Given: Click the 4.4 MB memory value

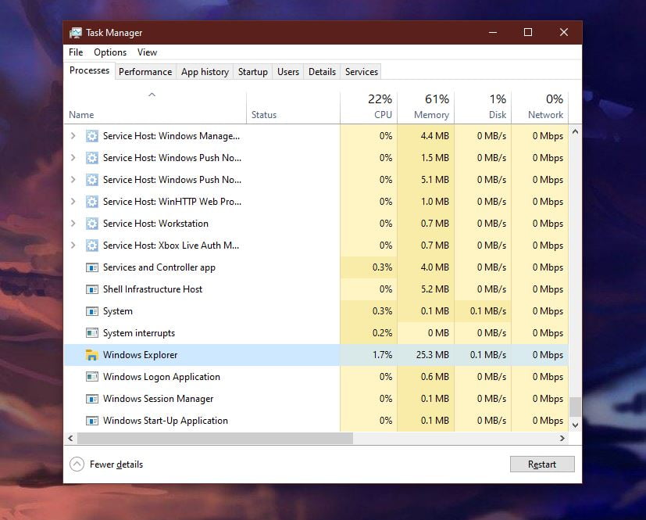Looking at the screenshot, I should (434, 136).
